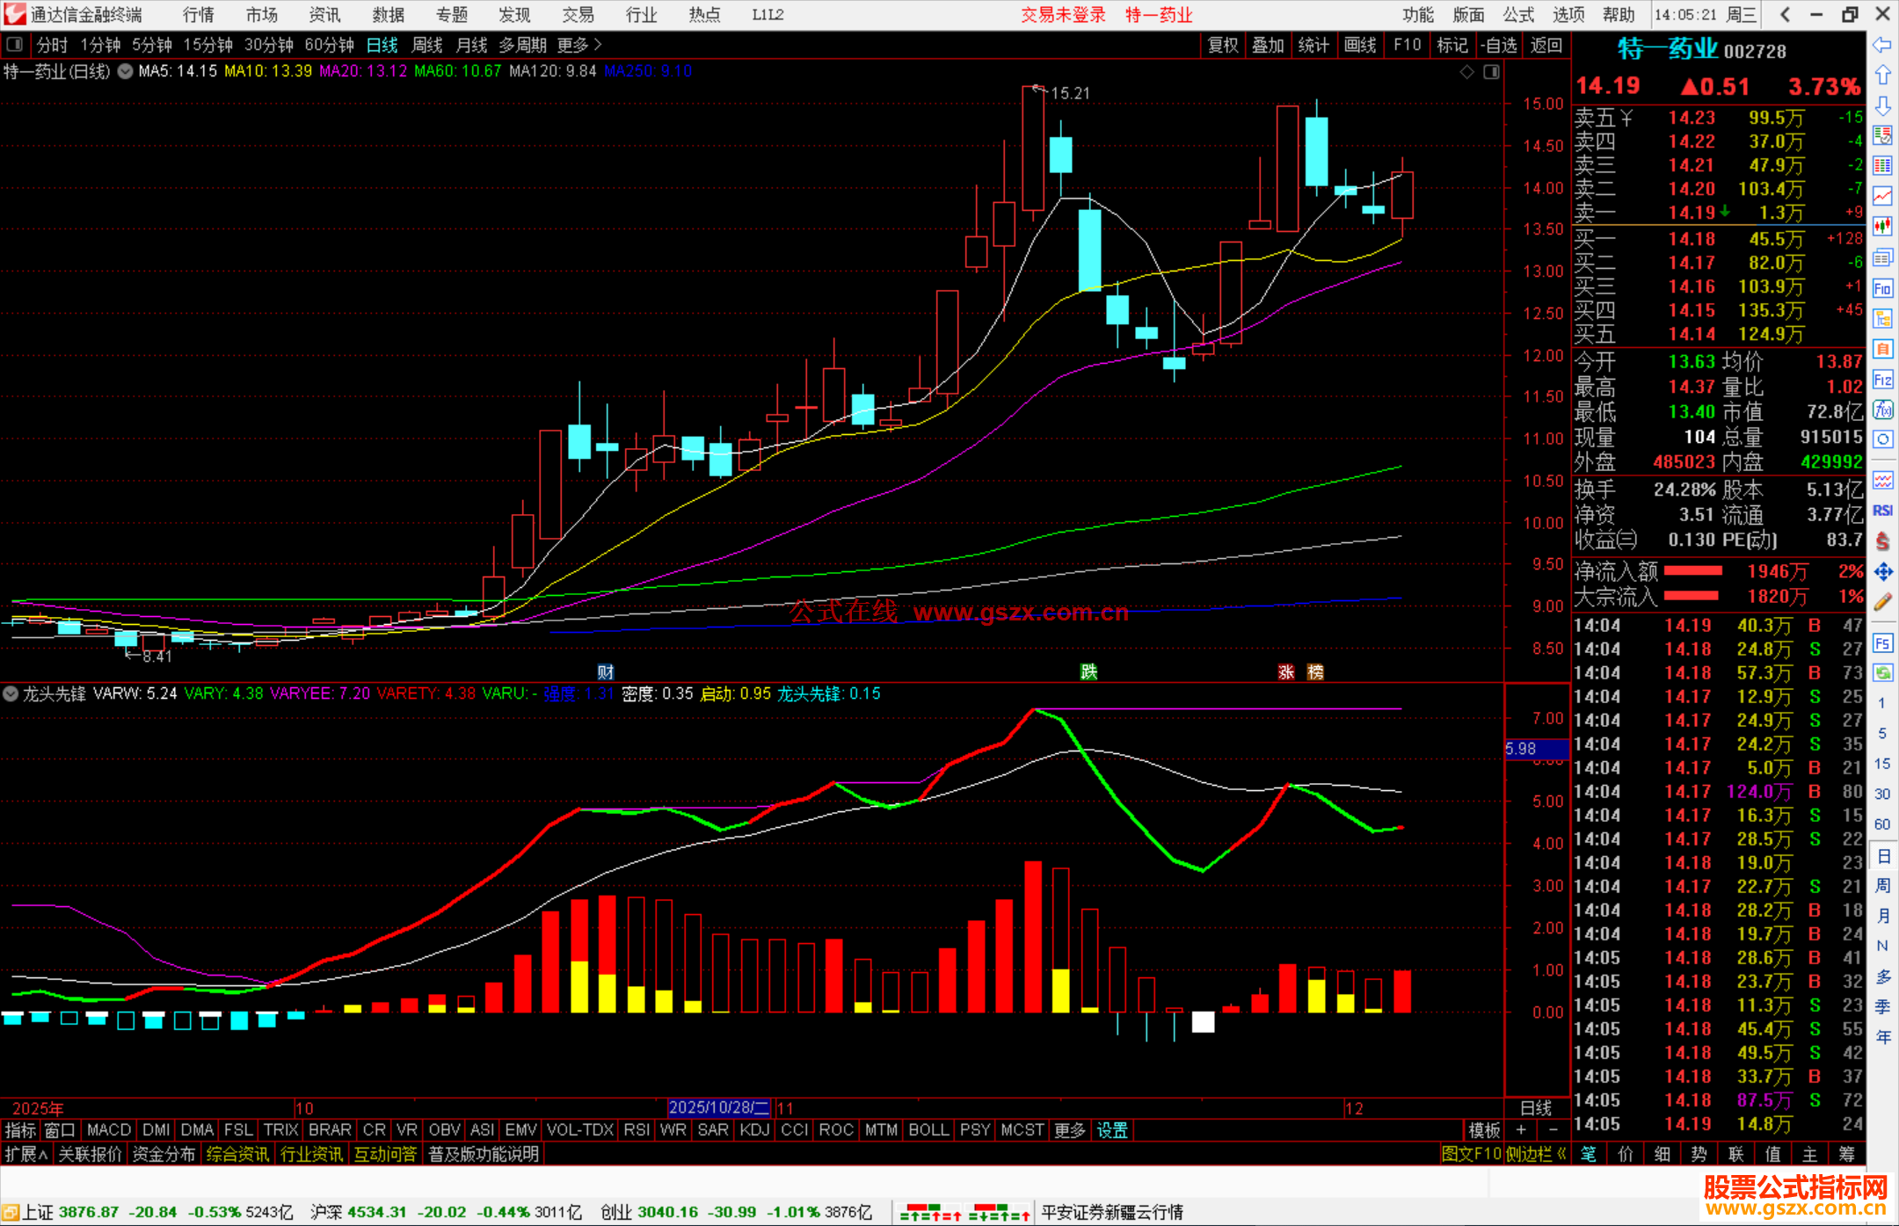Open the F10 sidebar icon

[1882, 288]
